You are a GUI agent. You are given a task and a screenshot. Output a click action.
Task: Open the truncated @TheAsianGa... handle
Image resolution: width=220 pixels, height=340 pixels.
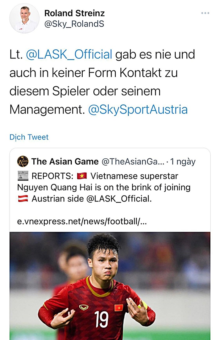coord(132,162)
